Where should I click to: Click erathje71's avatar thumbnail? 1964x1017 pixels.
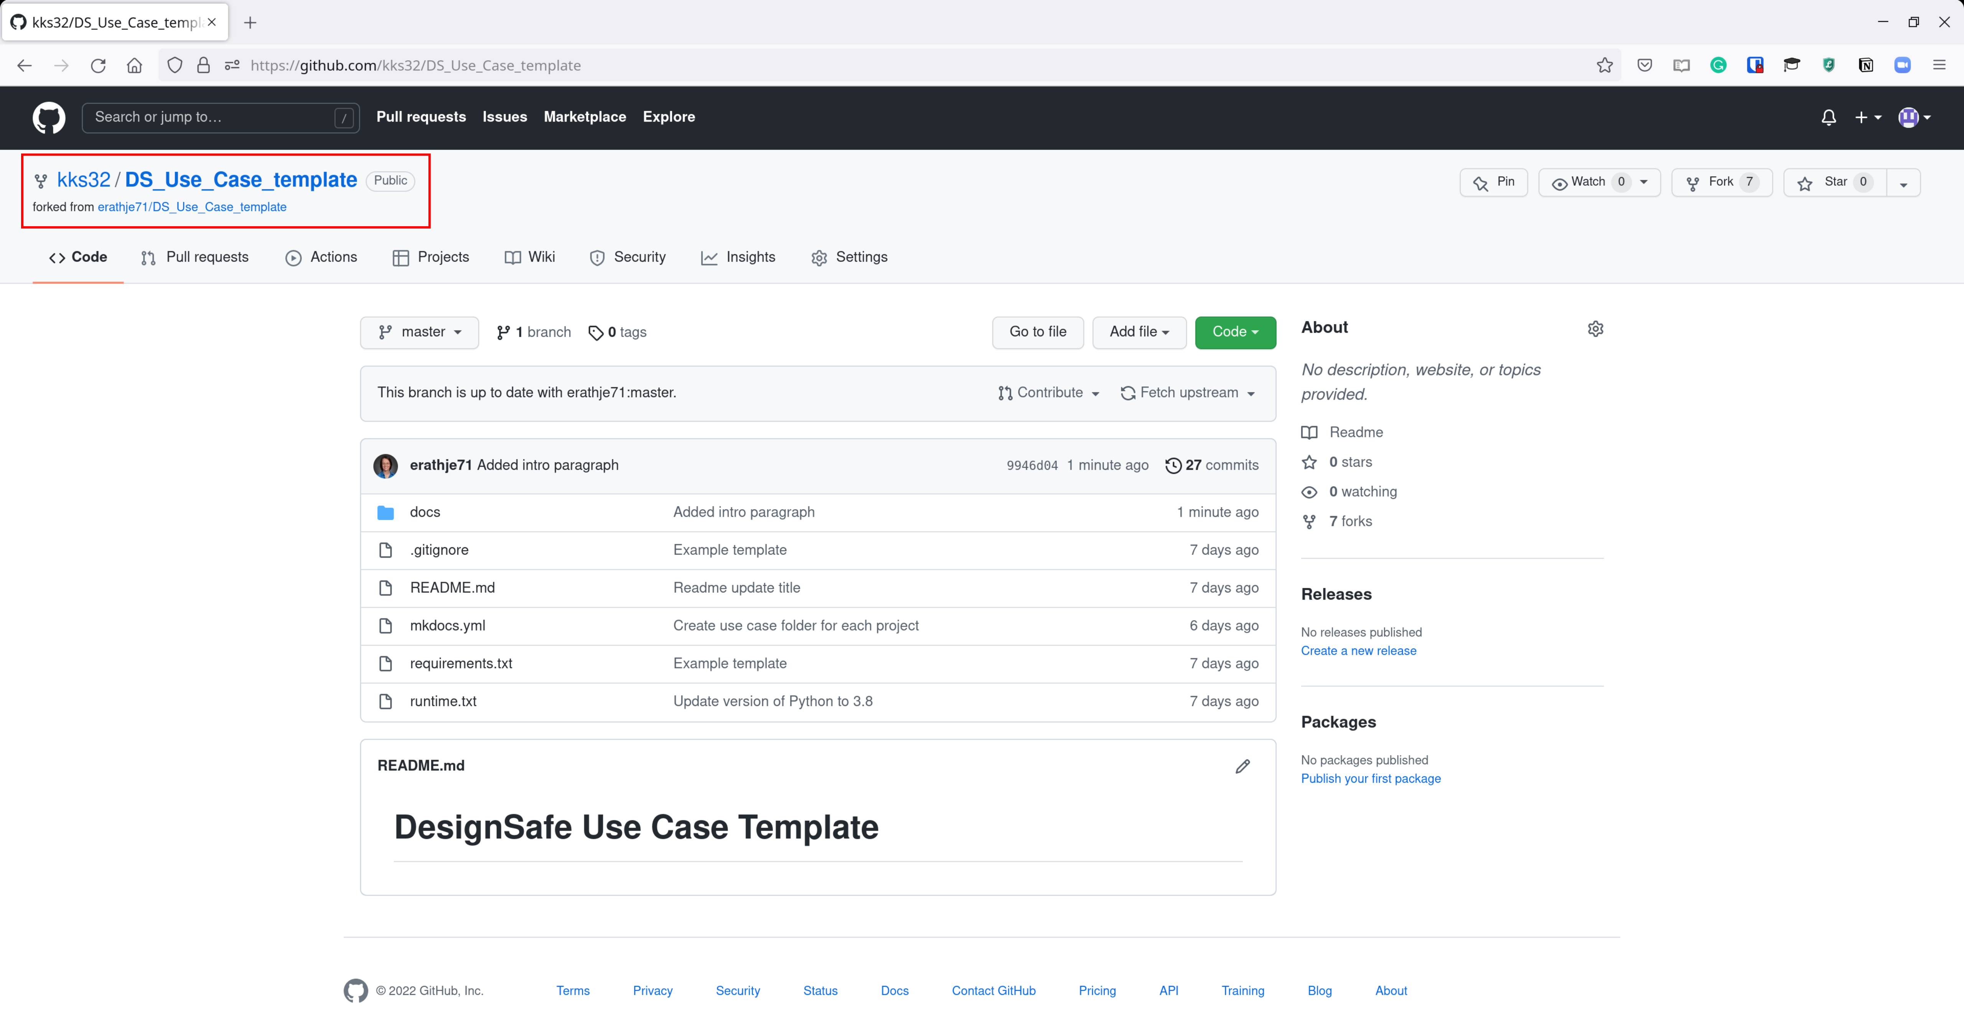(386, 465)
